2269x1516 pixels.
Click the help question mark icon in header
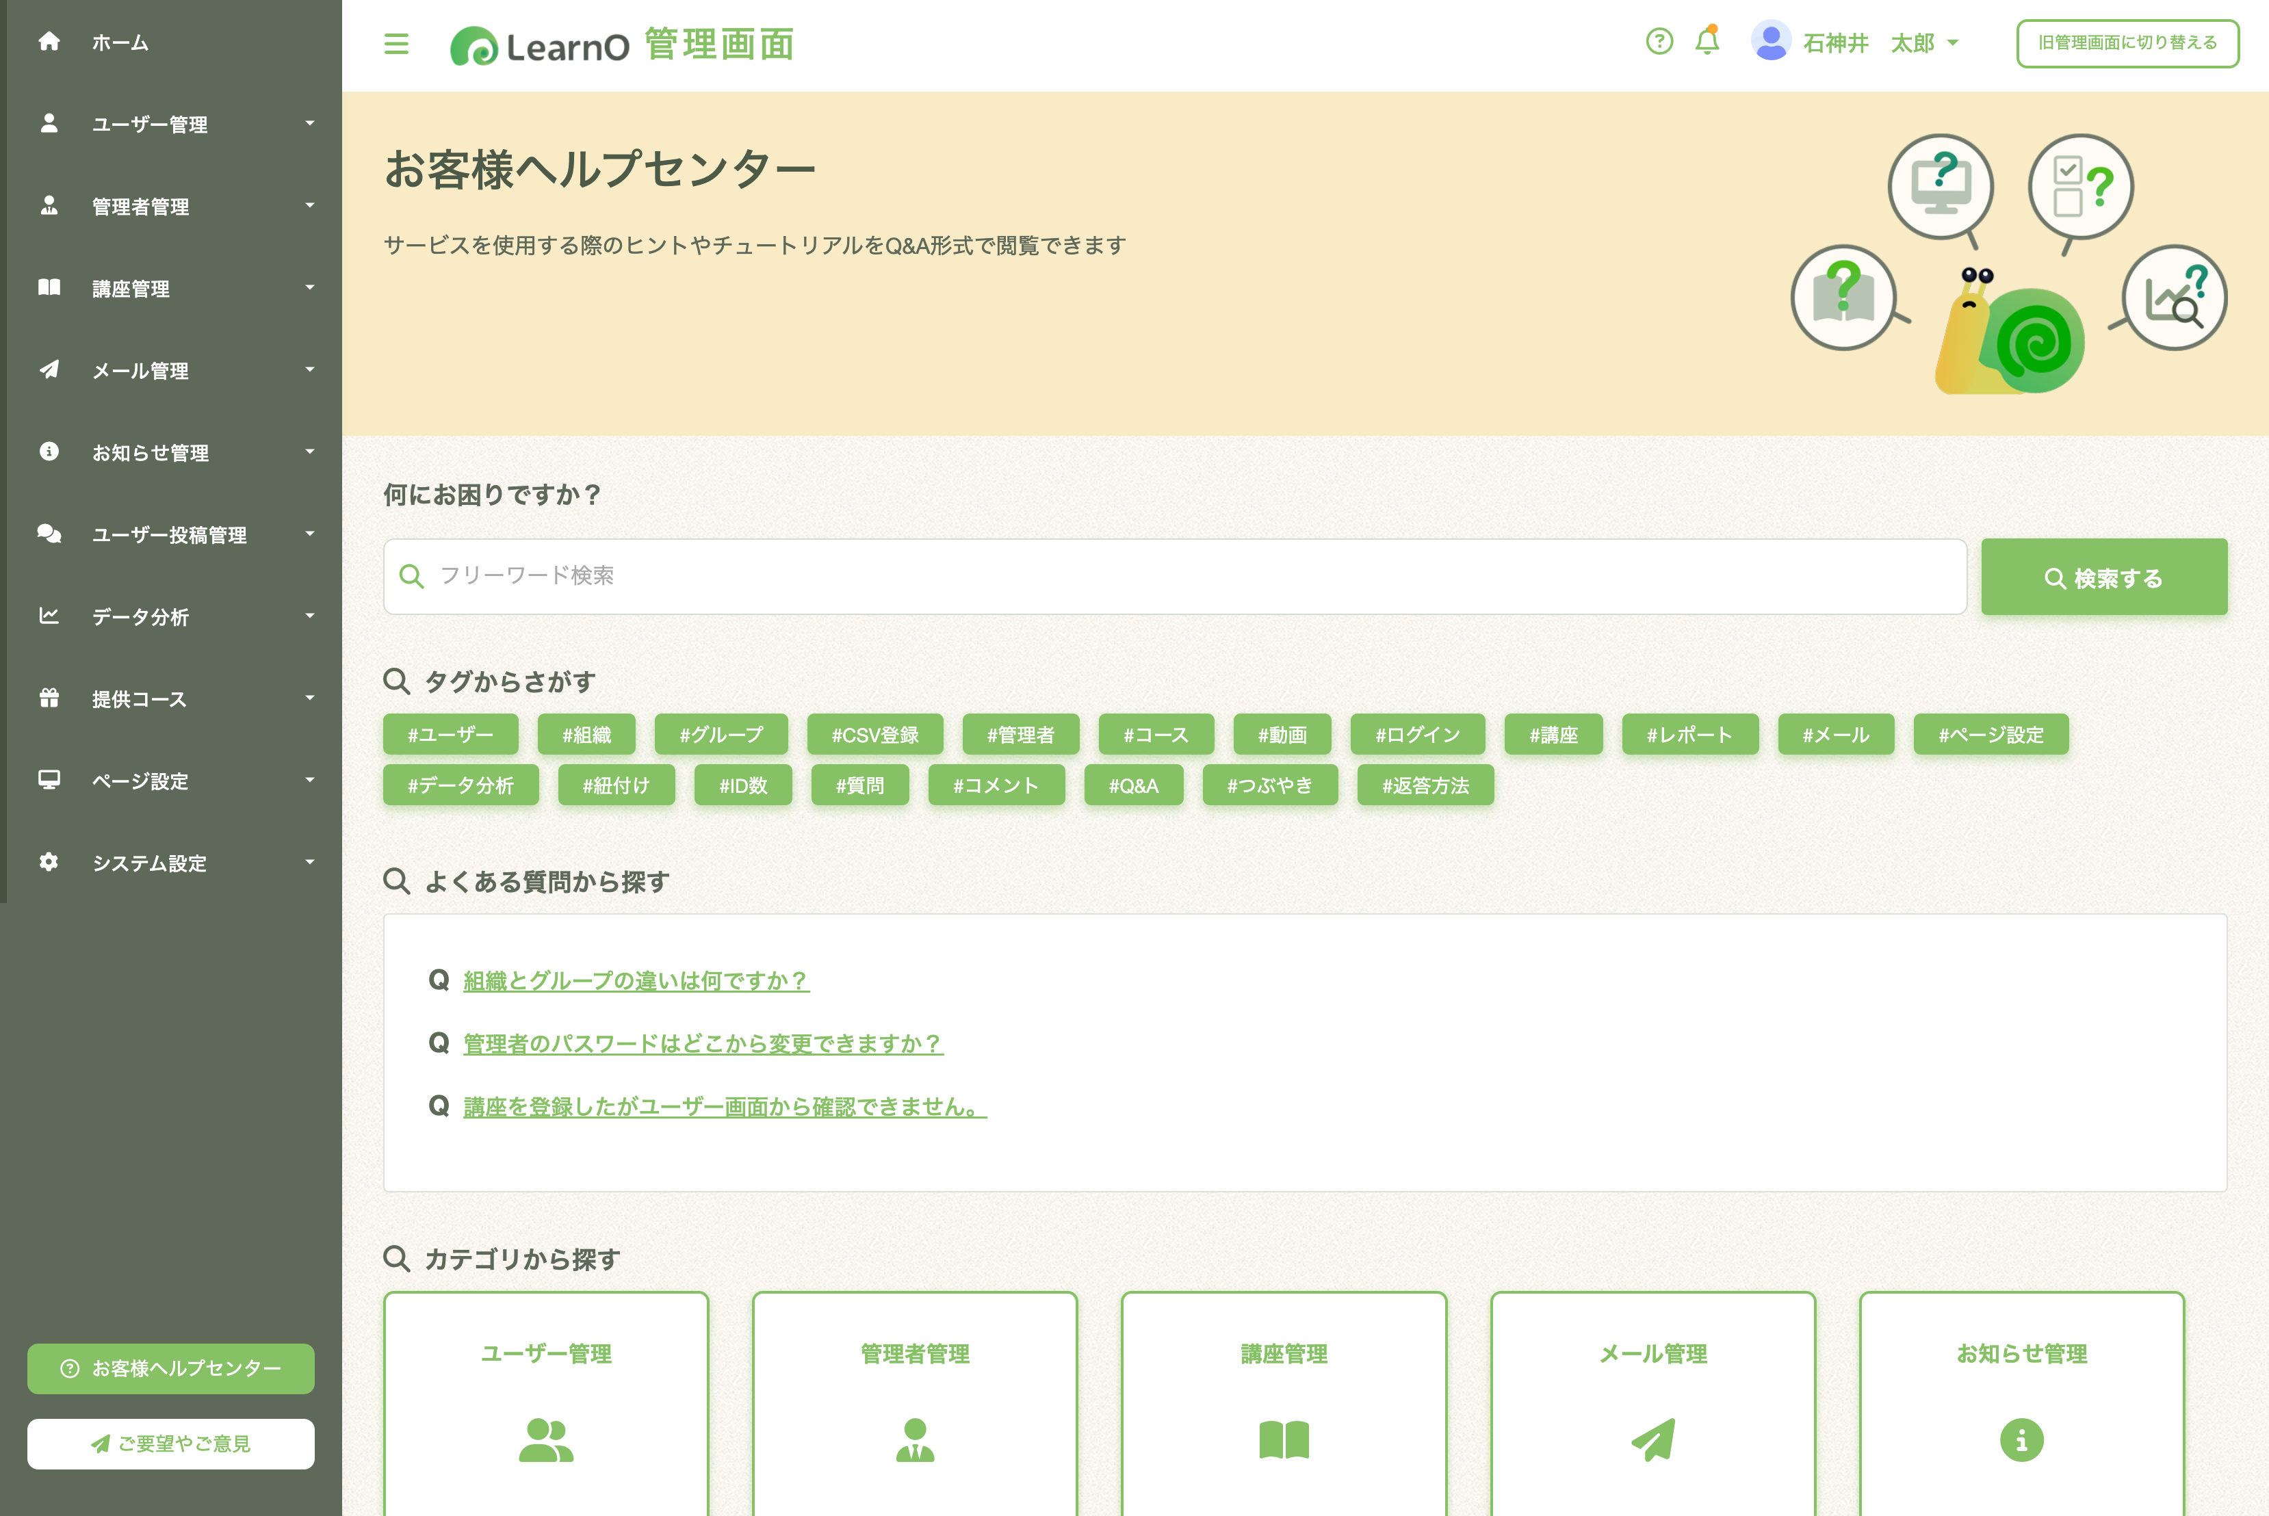coord(1659,42)
